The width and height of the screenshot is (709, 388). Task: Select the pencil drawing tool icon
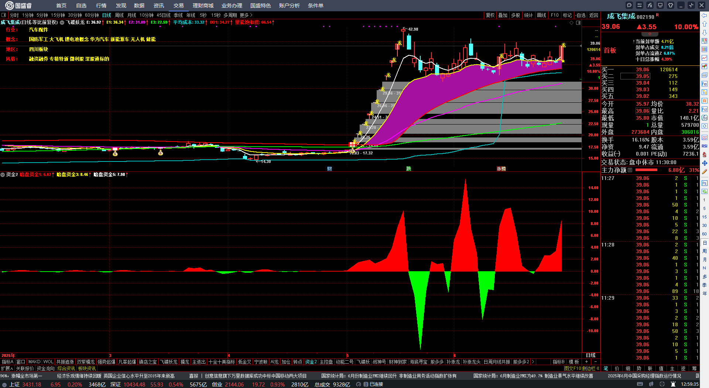(x=705, y=171)
